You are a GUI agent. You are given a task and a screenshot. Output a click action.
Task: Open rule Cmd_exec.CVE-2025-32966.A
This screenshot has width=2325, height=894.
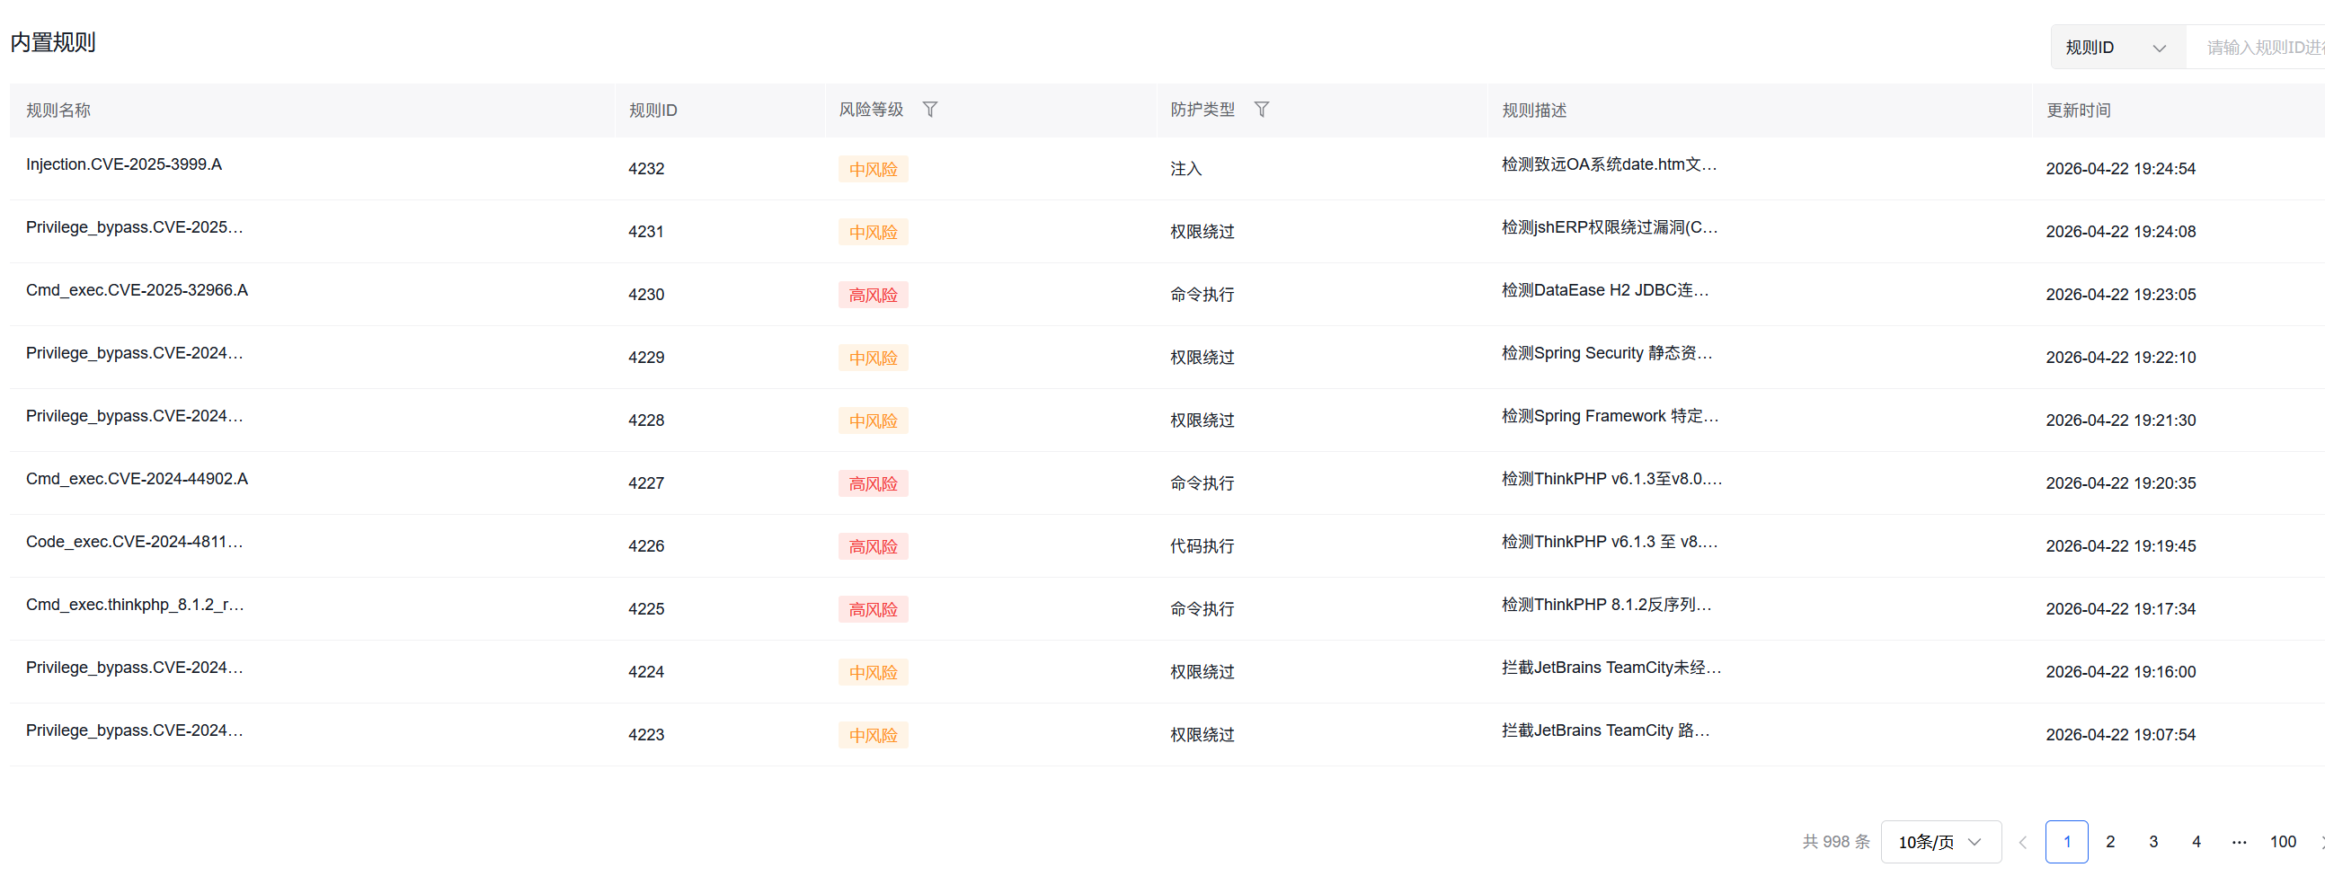click(137, 289)
